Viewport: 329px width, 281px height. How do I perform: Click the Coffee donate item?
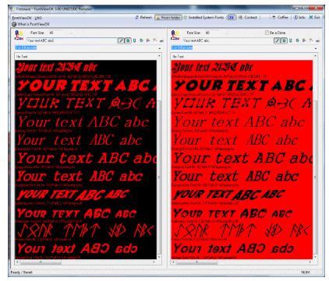point(280,17)
